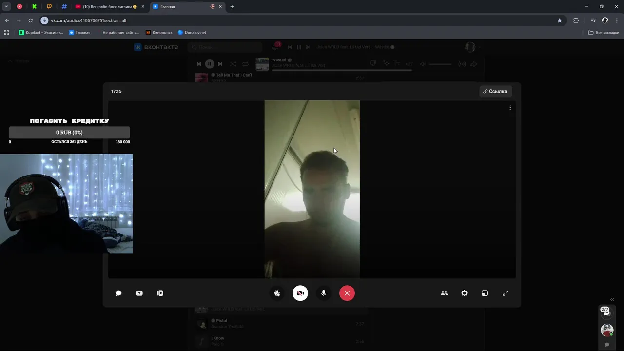624x351 pixels.
Task: Open tab search dropdown arrow
Action: (x=6, y=6)
